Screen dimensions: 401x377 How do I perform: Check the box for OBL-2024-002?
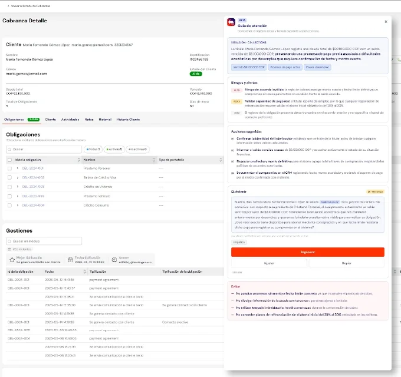pos(9,177)
